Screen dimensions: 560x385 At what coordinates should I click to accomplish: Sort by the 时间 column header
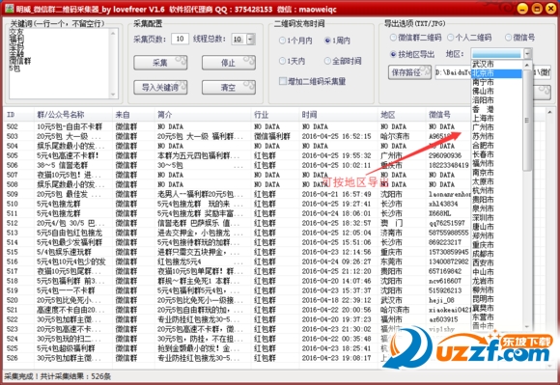339,115
